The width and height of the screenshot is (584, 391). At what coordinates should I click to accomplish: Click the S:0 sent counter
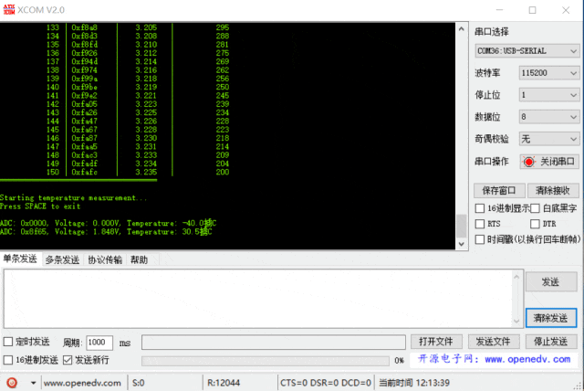point(138,383)
